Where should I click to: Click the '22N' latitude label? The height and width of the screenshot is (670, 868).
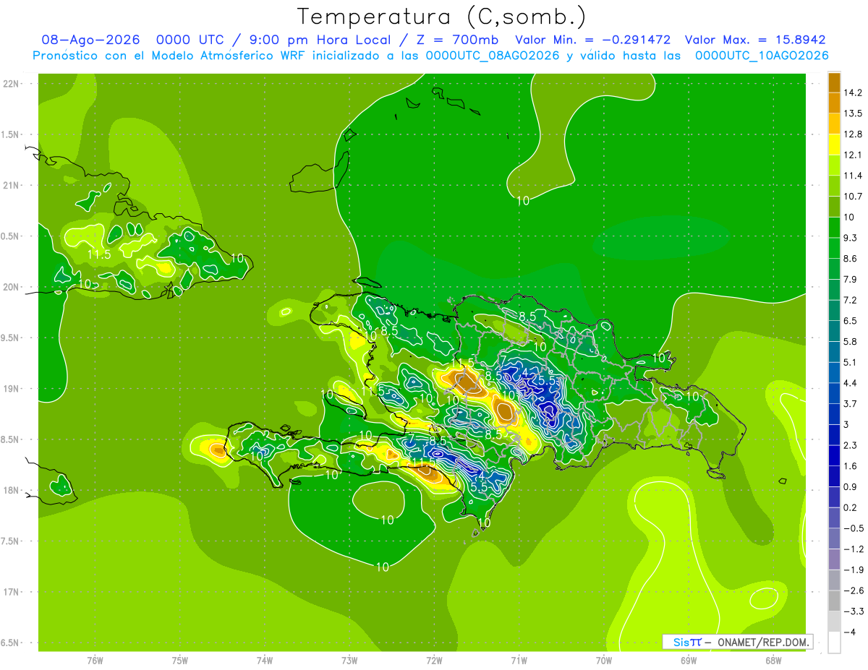[11, 84]
